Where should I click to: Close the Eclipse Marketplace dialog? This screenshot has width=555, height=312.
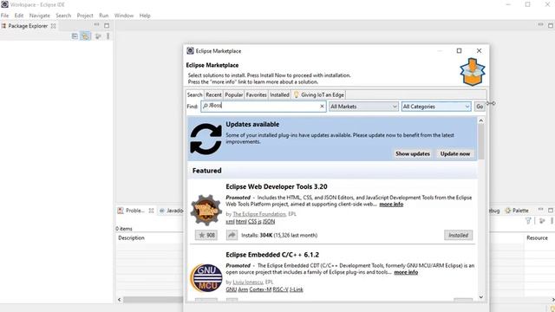click(x=479, y=51)
